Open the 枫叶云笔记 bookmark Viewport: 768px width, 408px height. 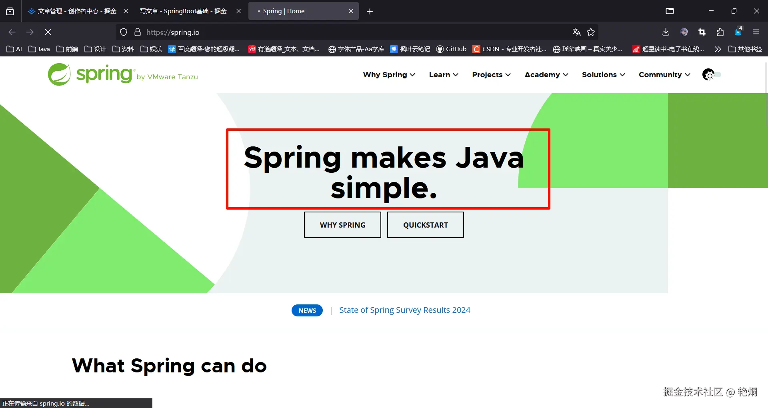click(x=410, y=49)
